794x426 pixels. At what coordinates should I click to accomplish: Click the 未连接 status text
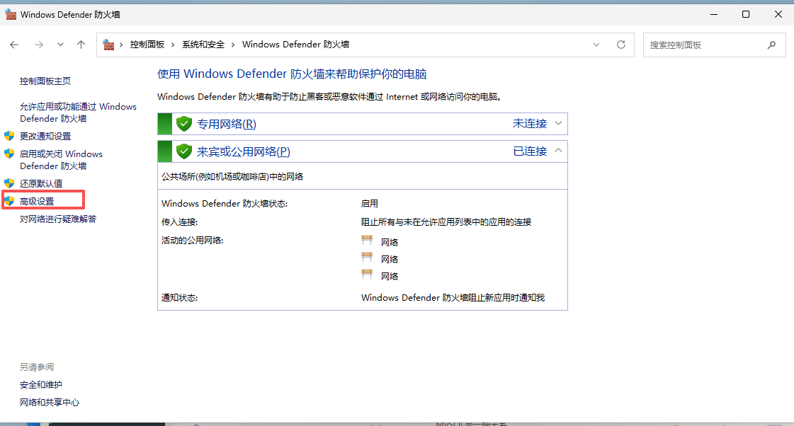pos(530,123)
